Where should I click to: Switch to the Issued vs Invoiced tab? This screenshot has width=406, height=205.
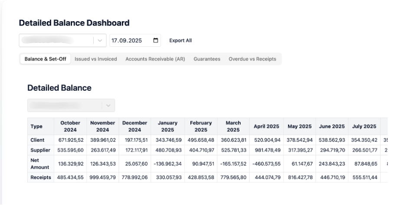click(x=96, y=59)
